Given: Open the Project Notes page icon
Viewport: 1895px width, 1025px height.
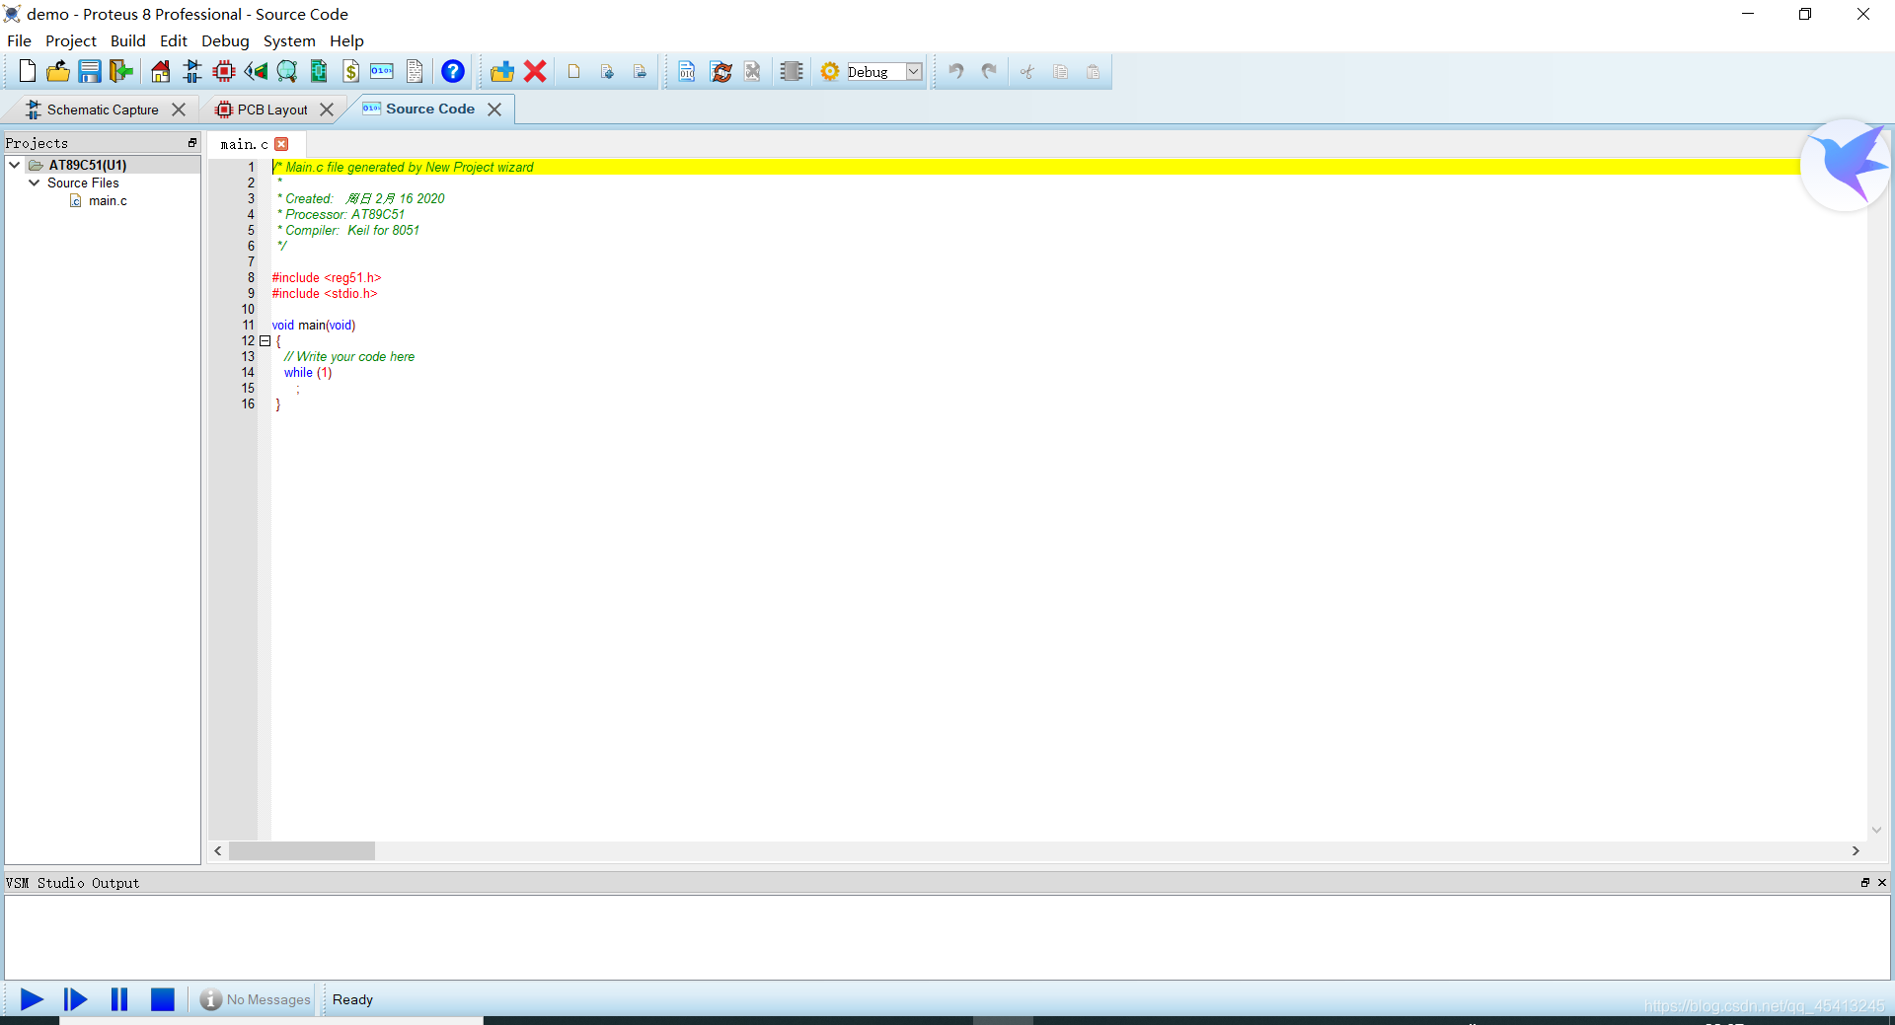Looking at the screenshot, I should click(x=415, y=71).
